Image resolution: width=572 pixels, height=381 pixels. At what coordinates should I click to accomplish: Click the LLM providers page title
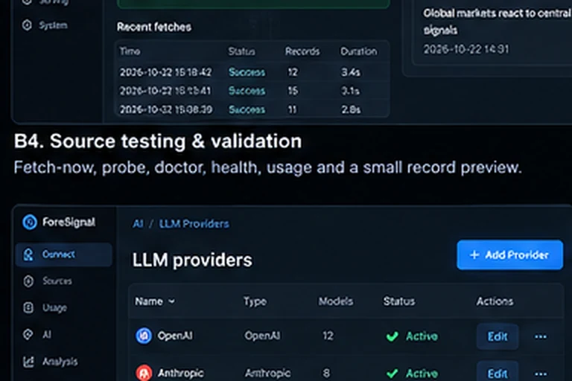(192, 260)
